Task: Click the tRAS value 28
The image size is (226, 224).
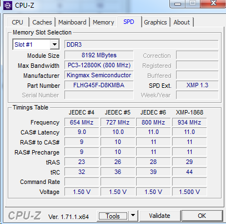Action: click(x=153, y=162)
